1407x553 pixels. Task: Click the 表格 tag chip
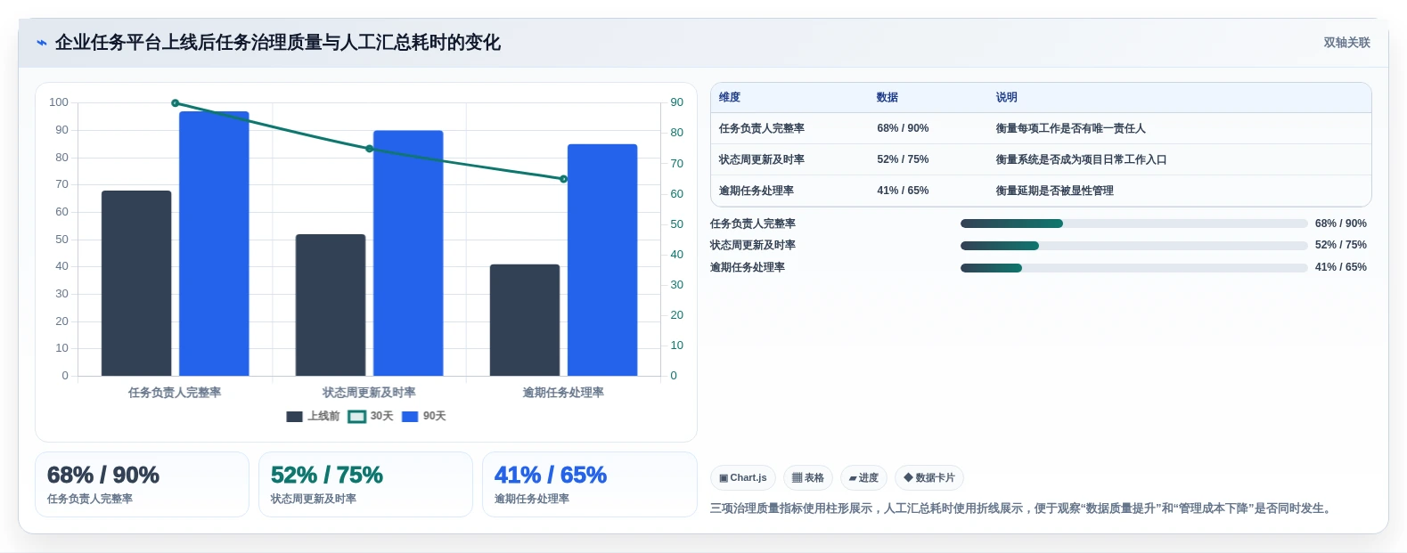pyautogui.click(x=808, y=478)
